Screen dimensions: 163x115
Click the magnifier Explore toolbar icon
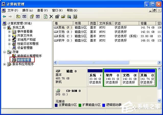tap(69, 17)
